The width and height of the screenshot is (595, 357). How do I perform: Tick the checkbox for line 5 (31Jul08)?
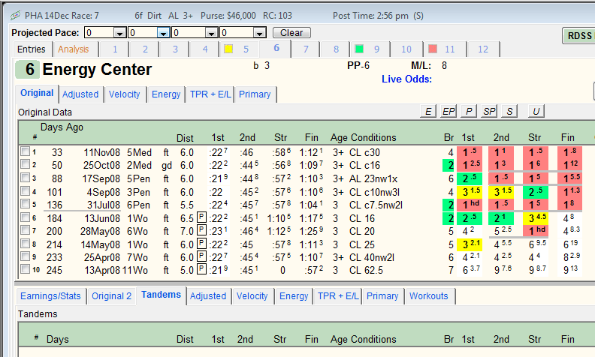click(25, 204)
